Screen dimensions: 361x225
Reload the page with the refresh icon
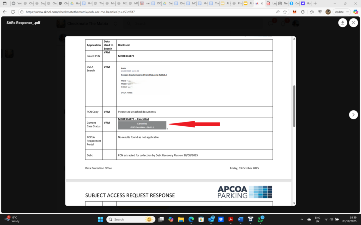click(13, 12)
